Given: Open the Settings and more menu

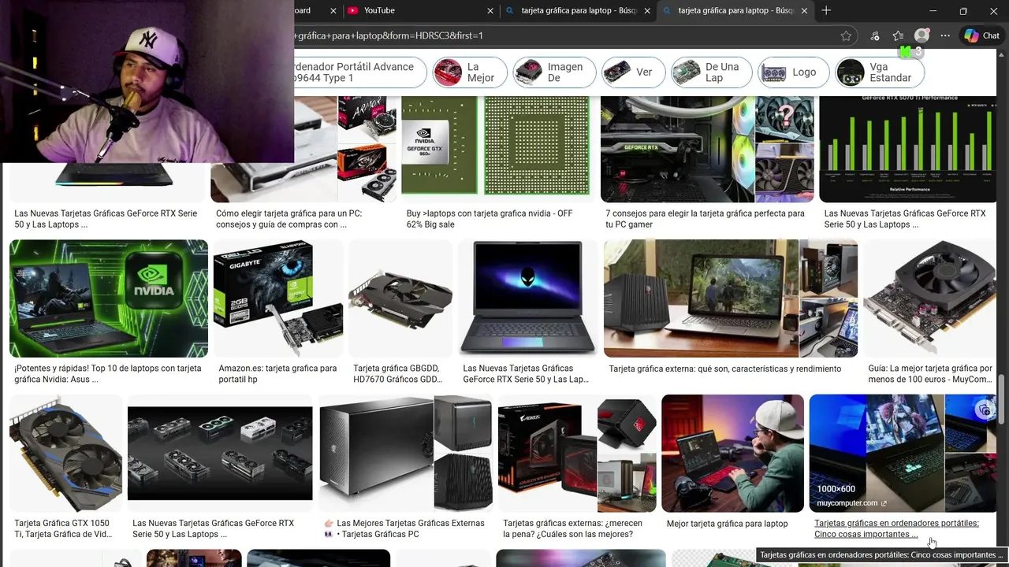Looking at the screenshot, I should [945, 35].
